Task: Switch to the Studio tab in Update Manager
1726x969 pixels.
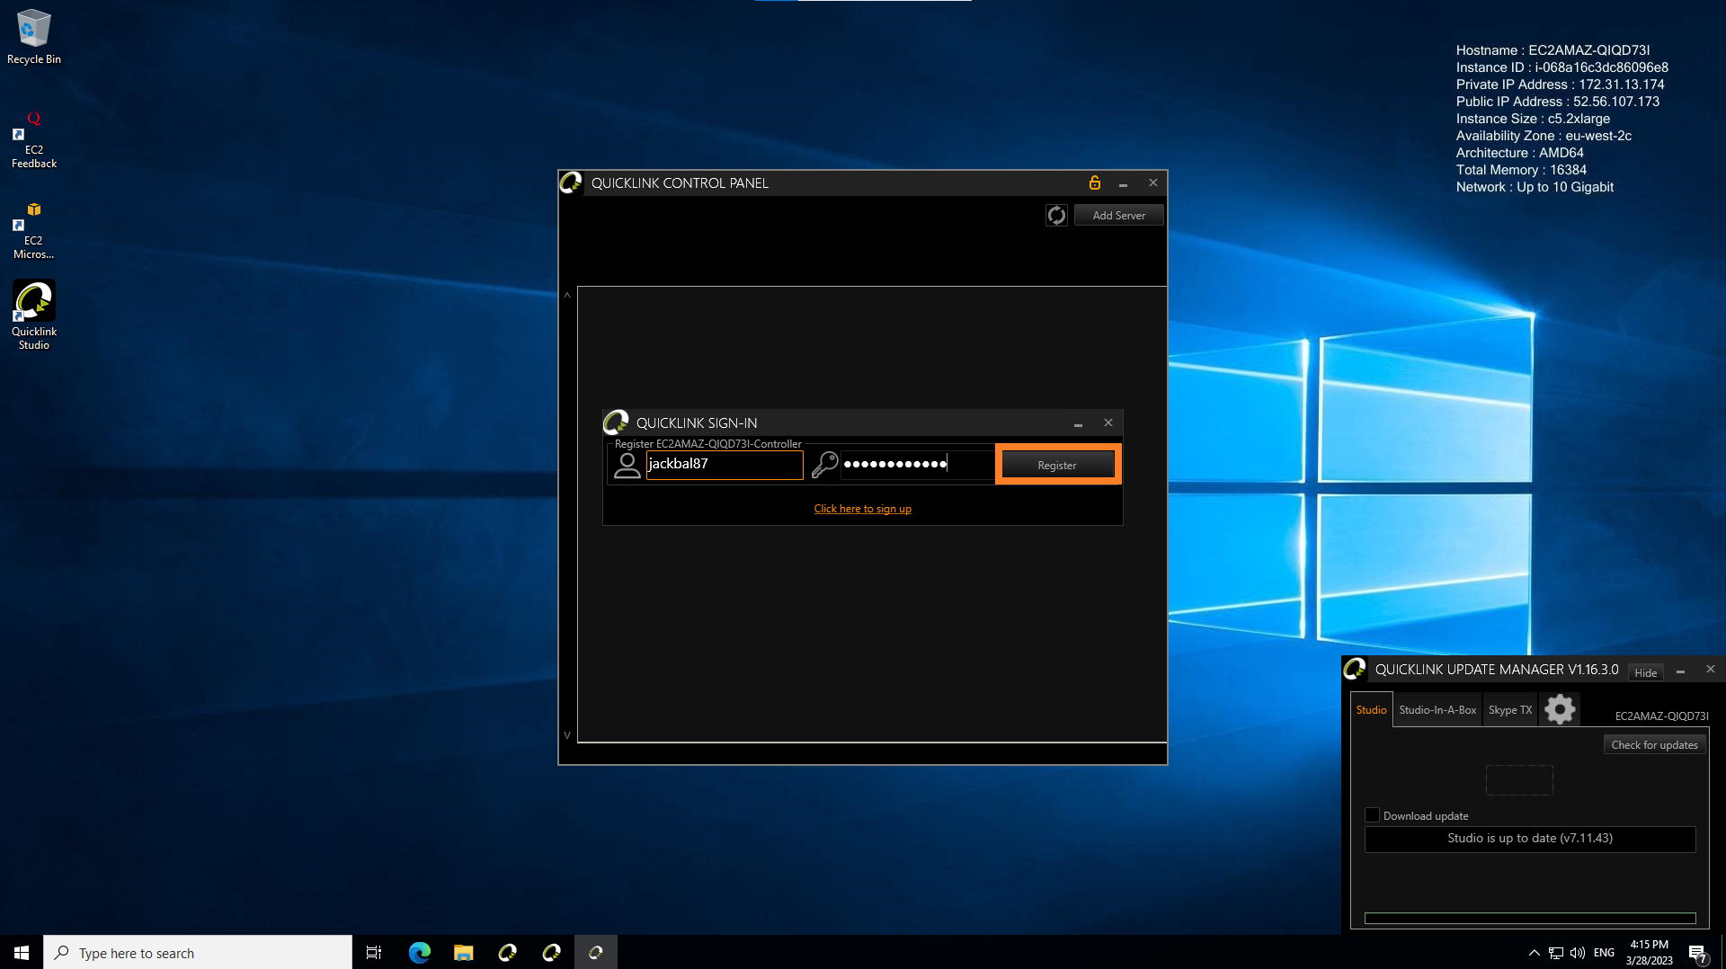Action: click(x=1371, y=710)
